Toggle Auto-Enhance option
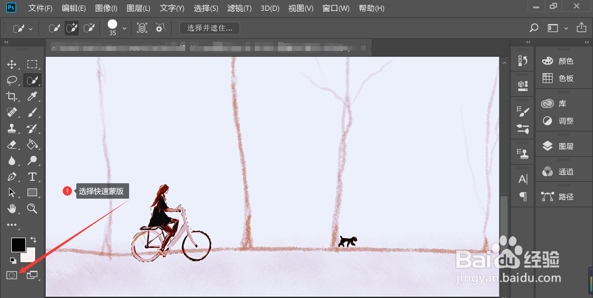The width and height of the screenshot is (593, 298). pyautogui.click(x=160, y=28)
